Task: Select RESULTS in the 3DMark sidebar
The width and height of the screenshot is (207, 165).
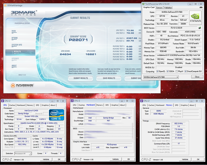Action: (20, 52)
